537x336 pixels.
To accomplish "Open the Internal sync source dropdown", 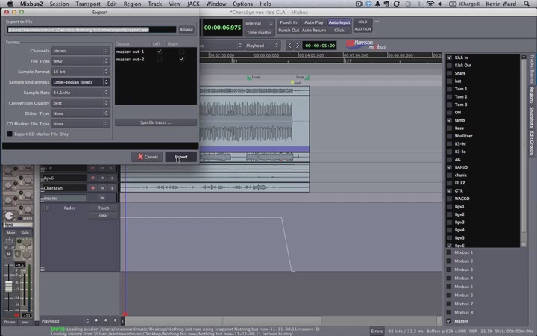I will click(x=259, y=23).
